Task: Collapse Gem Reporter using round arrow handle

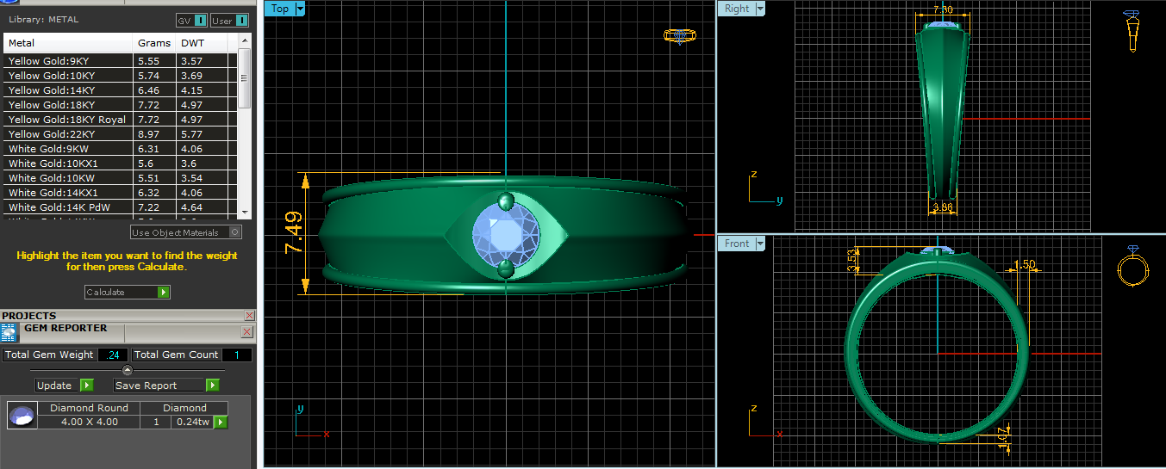Action: [x=128, y=370]
